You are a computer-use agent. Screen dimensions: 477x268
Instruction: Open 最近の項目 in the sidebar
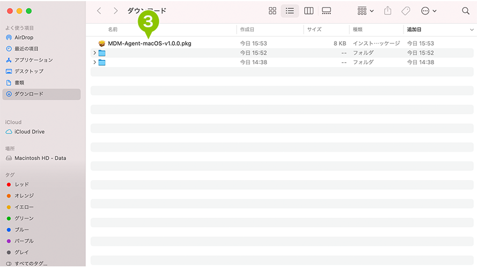[x=42, y=49]
